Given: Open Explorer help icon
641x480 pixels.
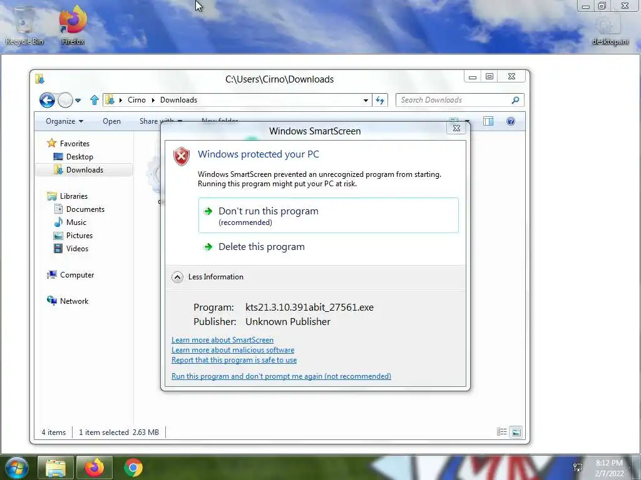Looking at the screenshot, I should tap(511, 121).
